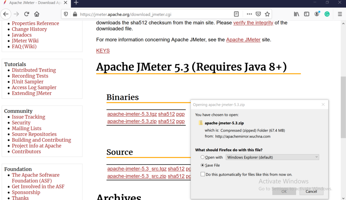The width and height of the screenshot is (346, 200).
Task: Open the Firefox library icon
Action: 296,14
